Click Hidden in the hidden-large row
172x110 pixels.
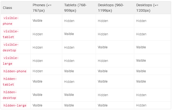tap(141, 105)
